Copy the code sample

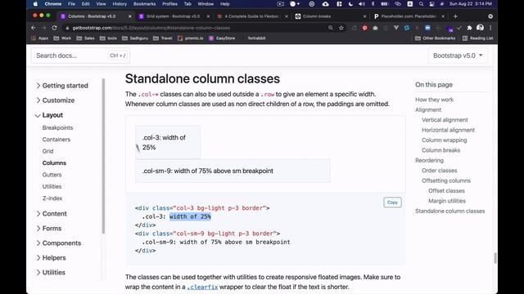[x=392, y=203]
